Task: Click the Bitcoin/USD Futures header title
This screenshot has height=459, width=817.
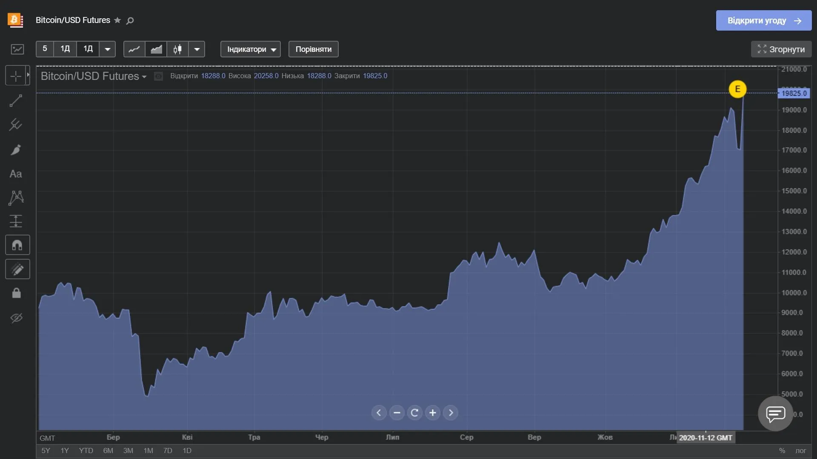Action: click(73, 20)
